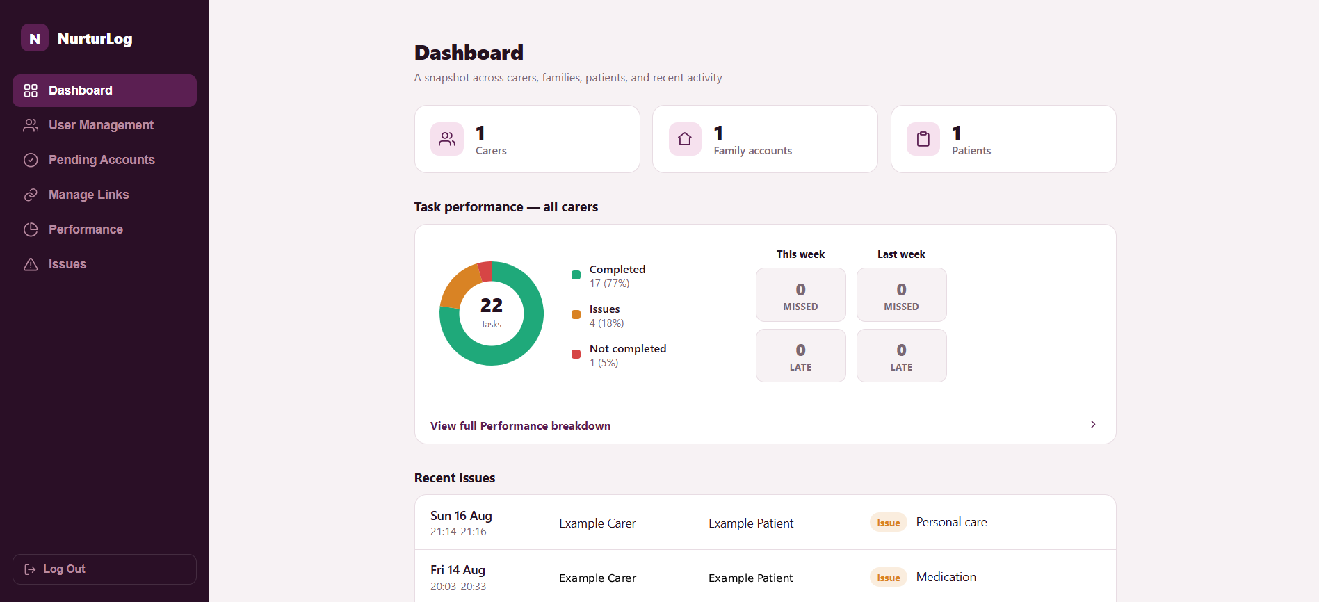The width and height of the screenshot is (1319, 602).
Task: Select the This week LATE tile
Action: (x=801, y=355)
